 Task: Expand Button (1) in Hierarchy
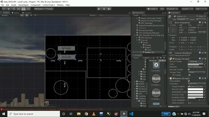(141, 52)
